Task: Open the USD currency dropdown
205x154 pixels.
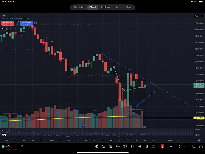Action: (x=196, y=16)
